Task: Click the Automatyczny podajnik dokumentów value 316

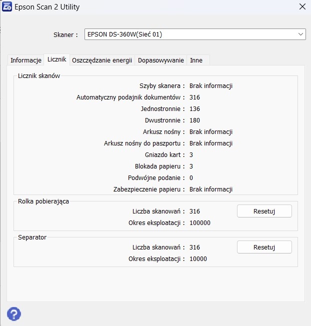Action: click(x=194, y=97)
